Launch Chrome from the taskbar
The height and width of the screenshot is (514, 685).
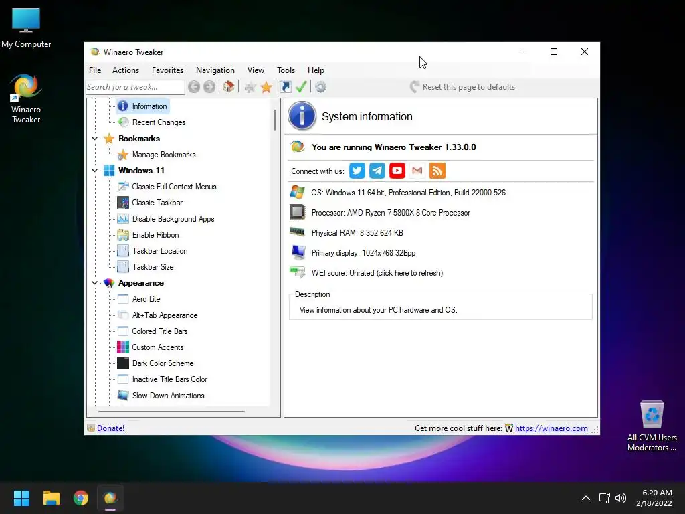81,498
